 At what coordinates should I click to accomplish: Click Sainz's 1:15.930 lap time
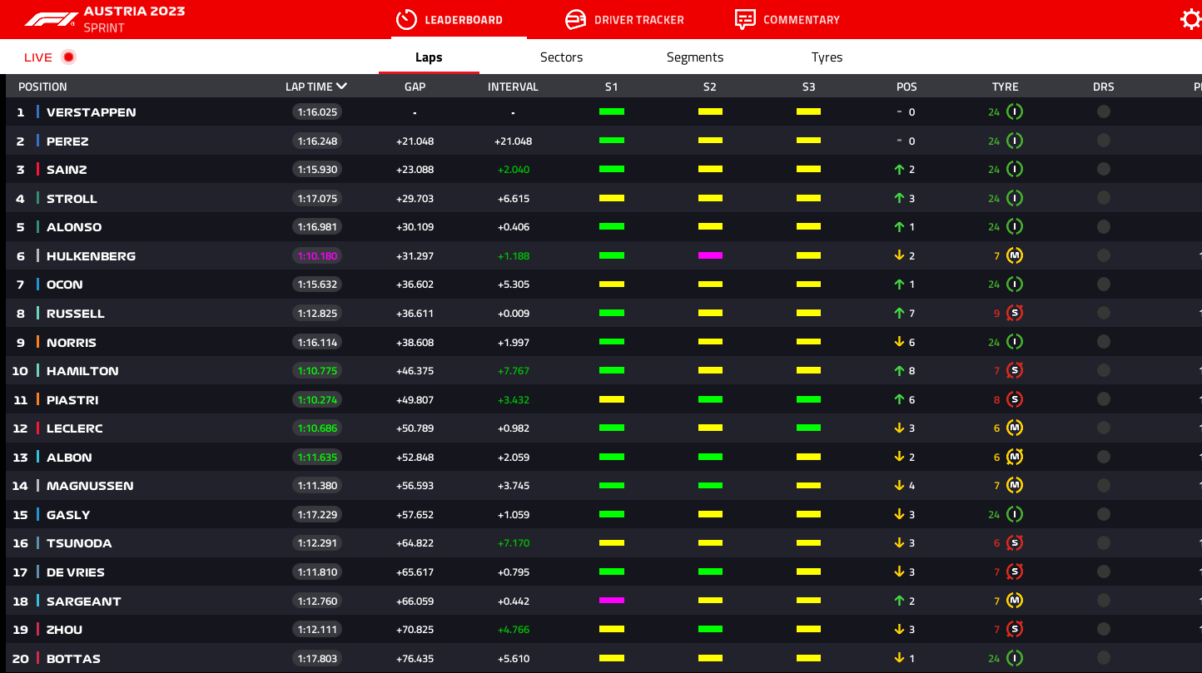click(317, 170)
